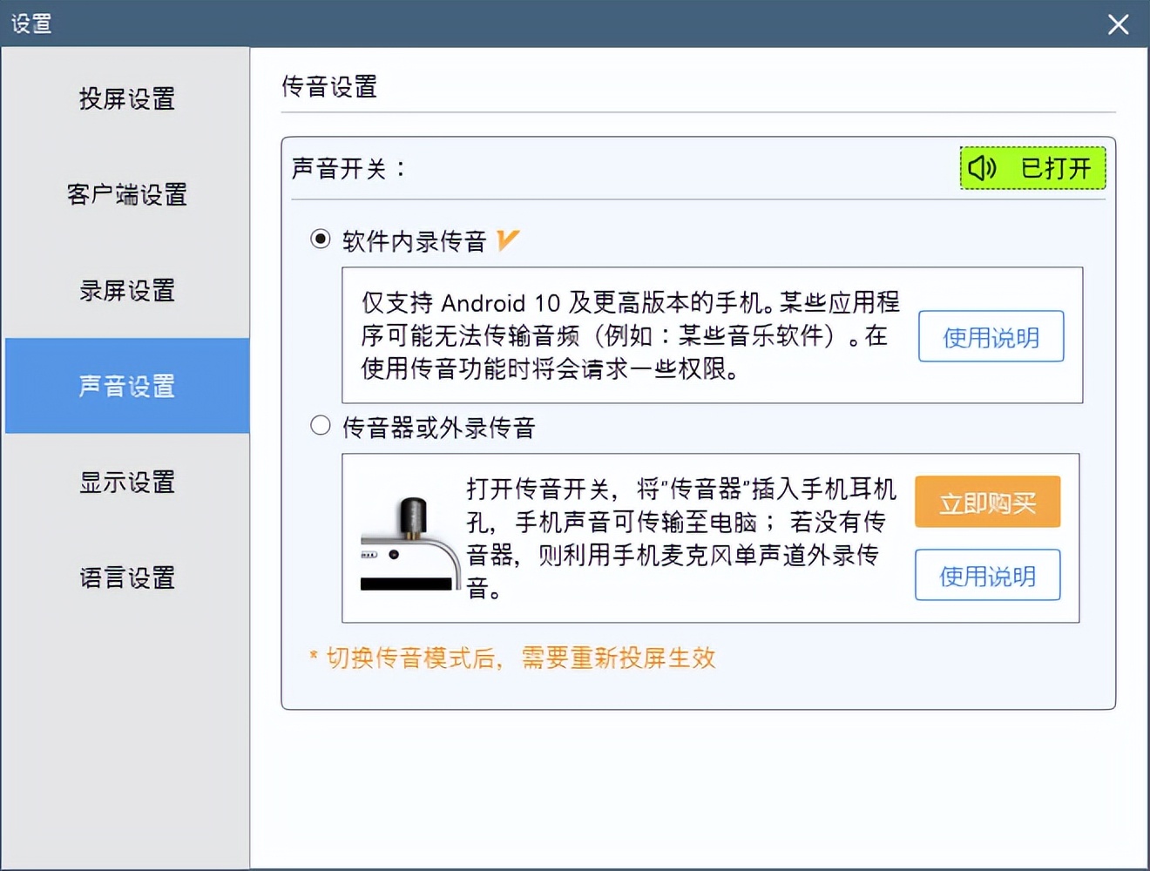
Task: Open 使用说明 for software internal recording
Action: click(991, 337)
